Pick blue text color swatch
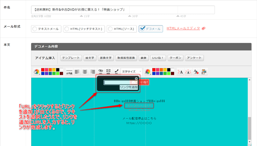257x146 pixels. (x=154, y=74)
